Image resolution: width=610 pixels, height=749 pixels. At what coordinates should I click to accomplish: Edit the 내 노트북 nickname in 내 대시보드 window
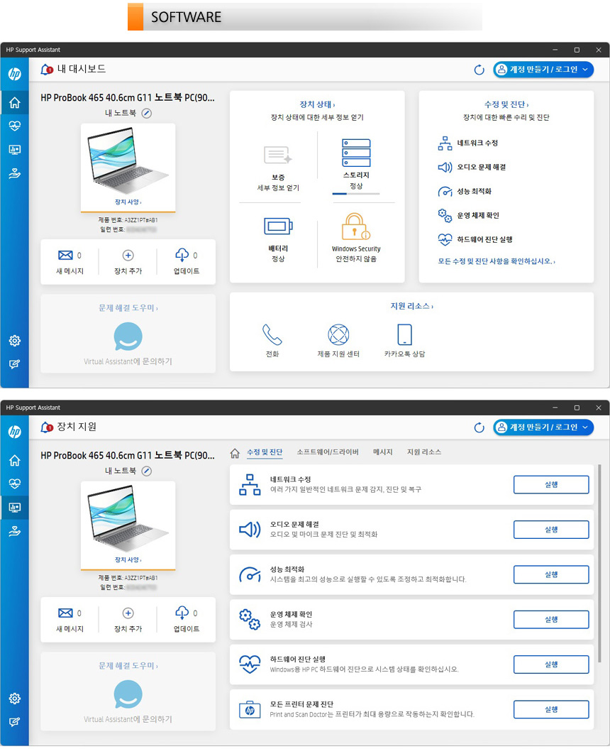click(x=147, y=113)
